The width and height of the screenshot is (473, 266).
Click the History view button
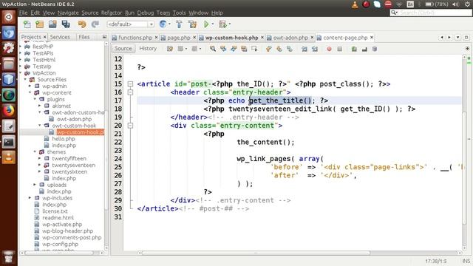[148, 49]
